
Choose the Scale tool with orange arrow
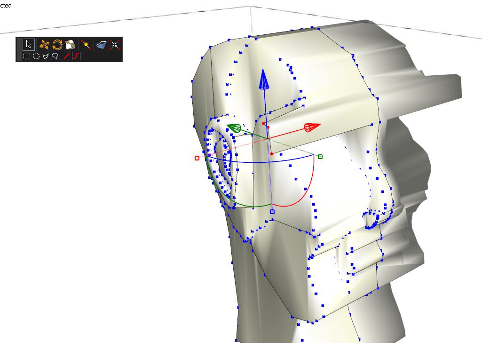pyautogui.click(x=71, y=45)
